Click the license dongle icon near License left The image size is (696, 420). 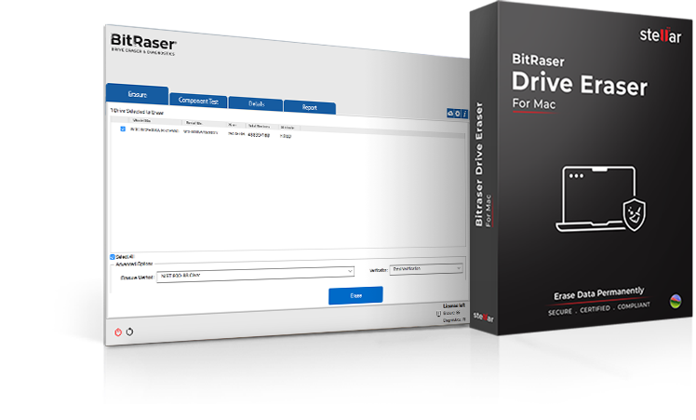point(438,314)
